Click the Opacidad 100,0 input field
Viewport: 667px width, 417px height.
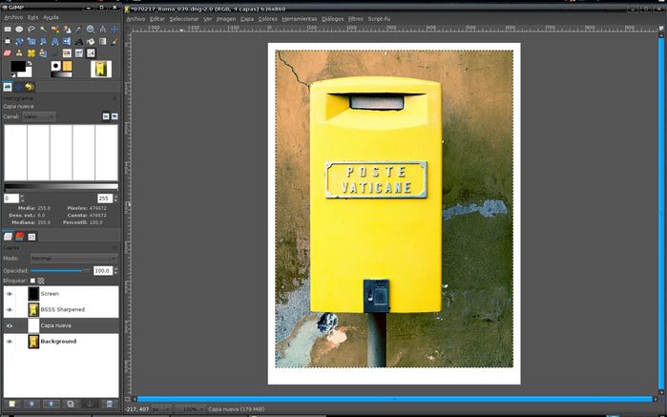tap(102, 271)
